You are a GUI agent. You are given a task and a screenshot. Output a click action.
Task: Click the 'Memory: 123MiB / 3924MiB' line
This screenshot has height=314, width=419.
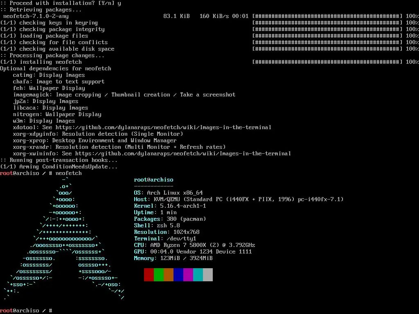point(173,258)
